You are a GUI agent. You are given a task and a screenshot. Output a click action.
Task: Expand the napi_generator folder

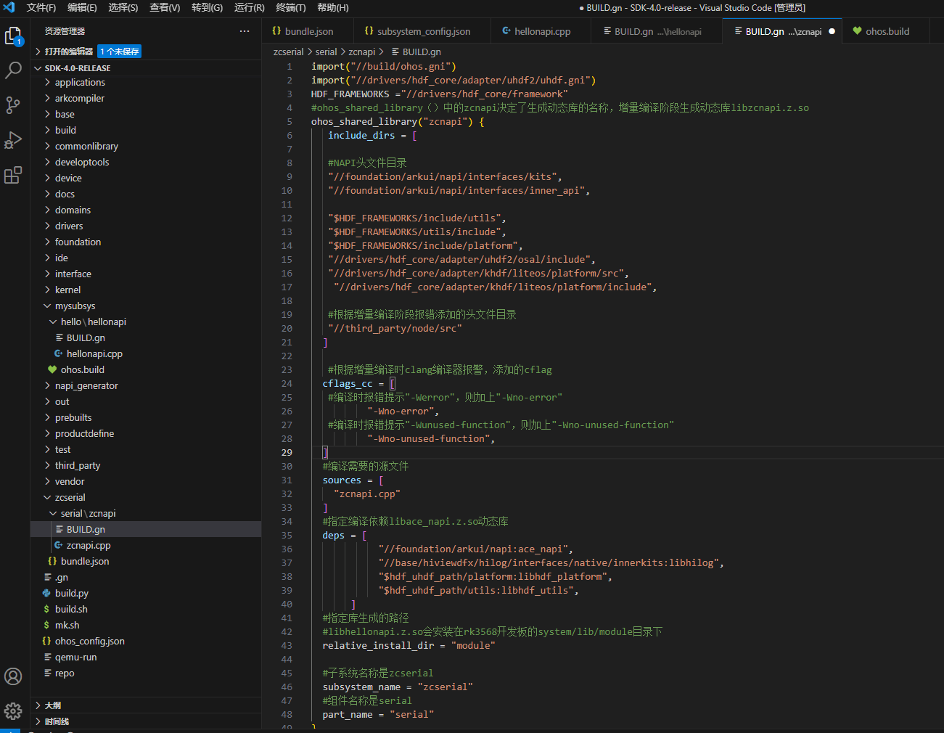(145, 385)
